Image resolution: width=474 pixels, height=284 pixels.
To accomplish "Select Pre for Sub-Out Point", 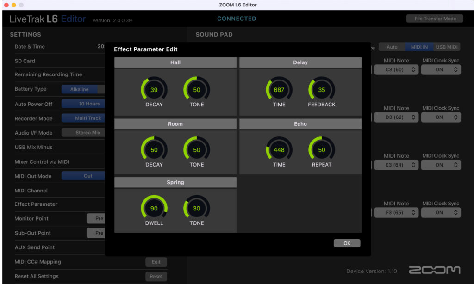I will [x=96, y=233].
